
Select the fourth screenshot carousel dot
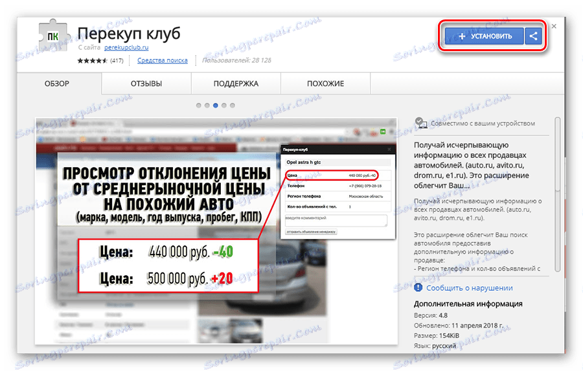tap(224, 106)
